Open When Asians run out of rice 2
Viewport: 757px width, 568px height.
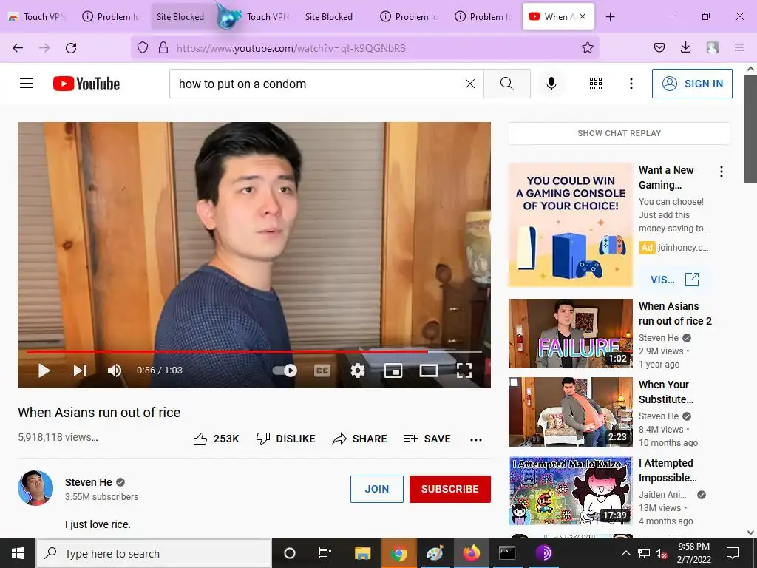pos(675,314)
